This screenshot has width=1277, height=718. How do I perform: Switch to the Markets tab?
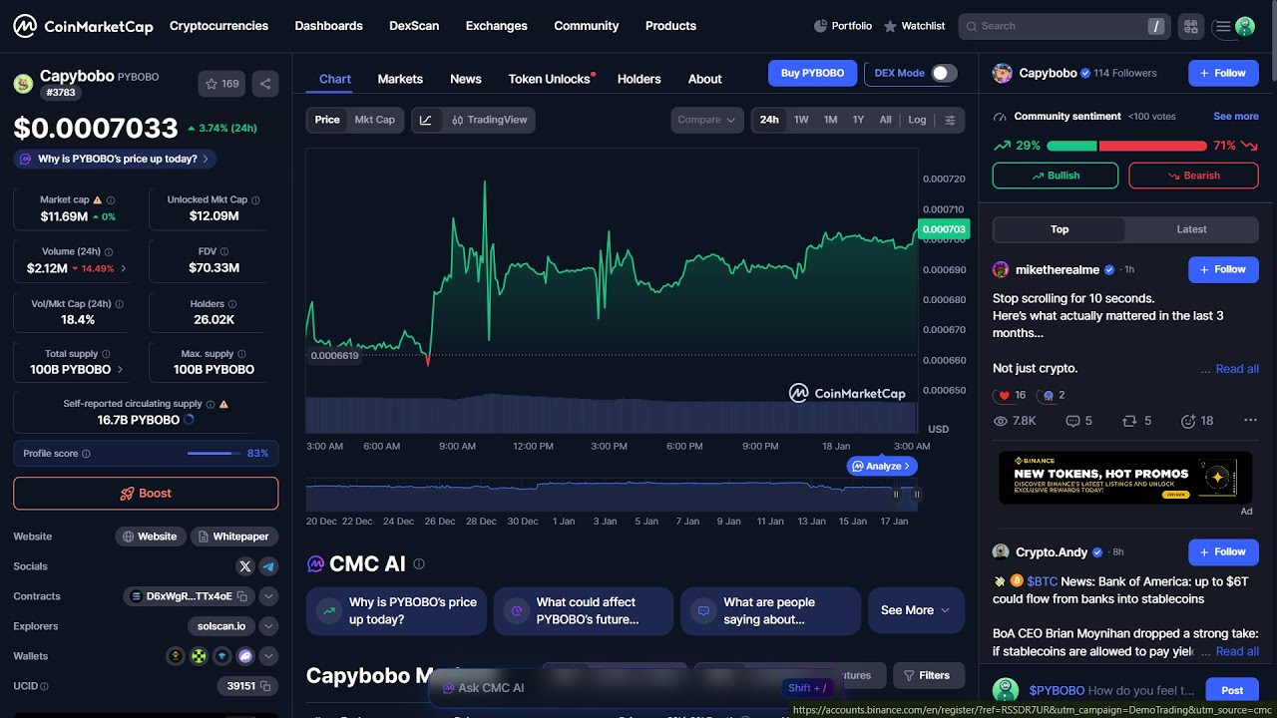(x=400, y=79)
